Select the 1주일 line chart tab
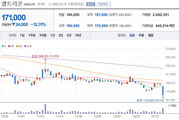Screen dimensions: 179x120 coord(32,35)
